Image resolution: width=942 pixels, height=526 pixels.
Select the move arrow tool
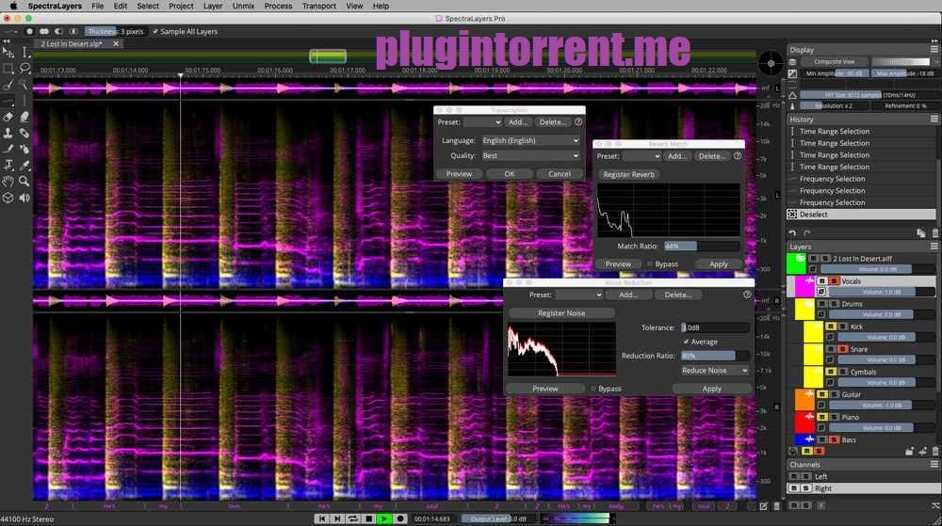pos(8,53)
